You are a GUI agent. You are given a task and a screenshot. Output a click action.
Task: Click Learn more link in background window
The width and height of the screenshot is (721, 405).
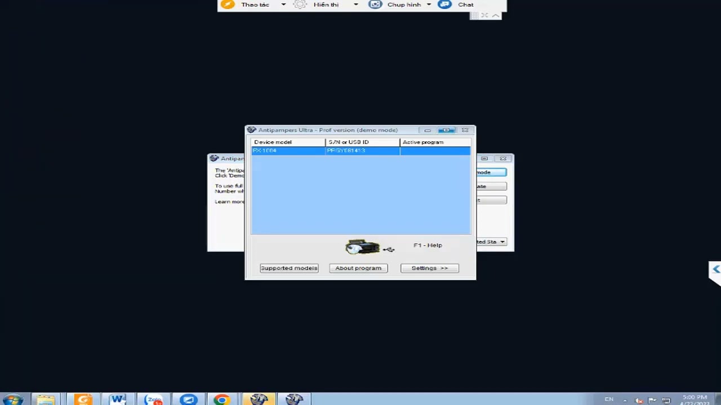(230, 202)
